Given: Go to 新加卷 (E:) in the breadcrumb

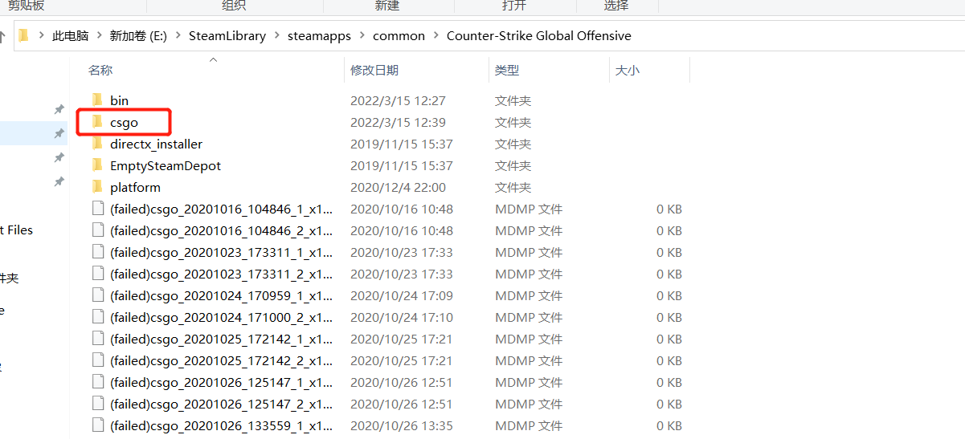Looking at the screenshot, I should tap(138, 36).
